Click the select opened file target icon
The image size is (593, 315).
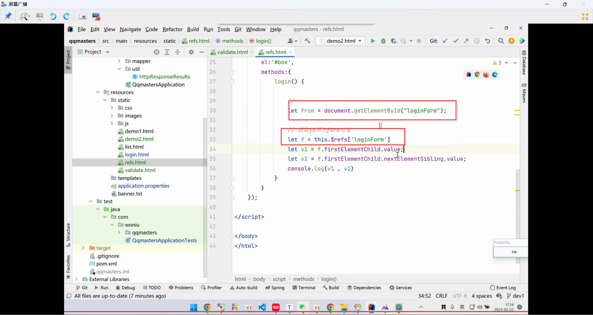(x=156, y=52)
